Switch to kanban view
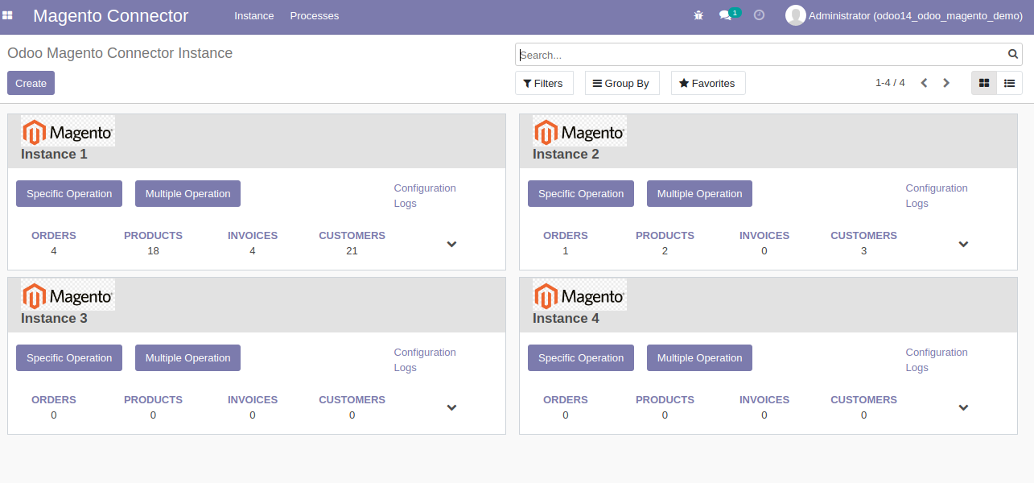The width and height of the screenshot is (1034, 483). pos(984,83)
